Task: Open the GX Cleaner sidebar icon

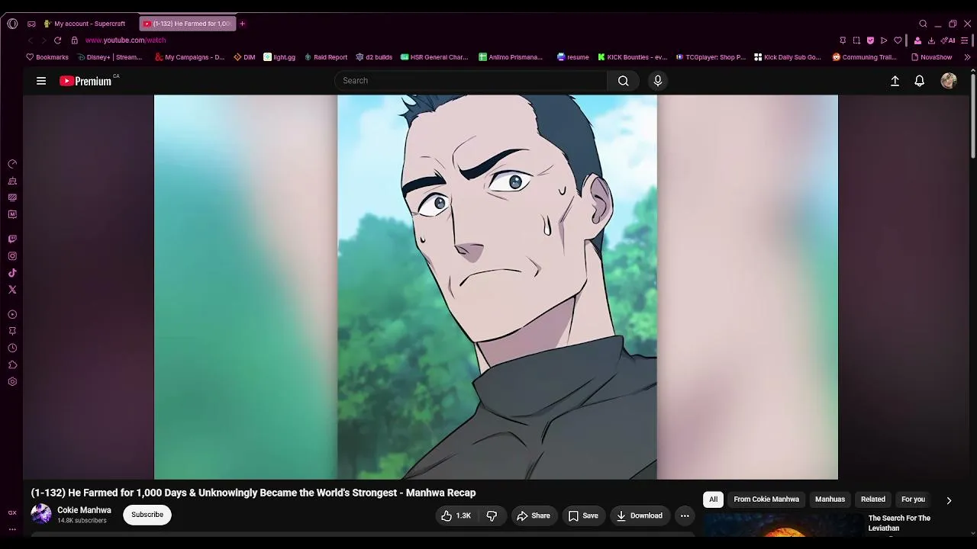Action: tap(12, 181)
